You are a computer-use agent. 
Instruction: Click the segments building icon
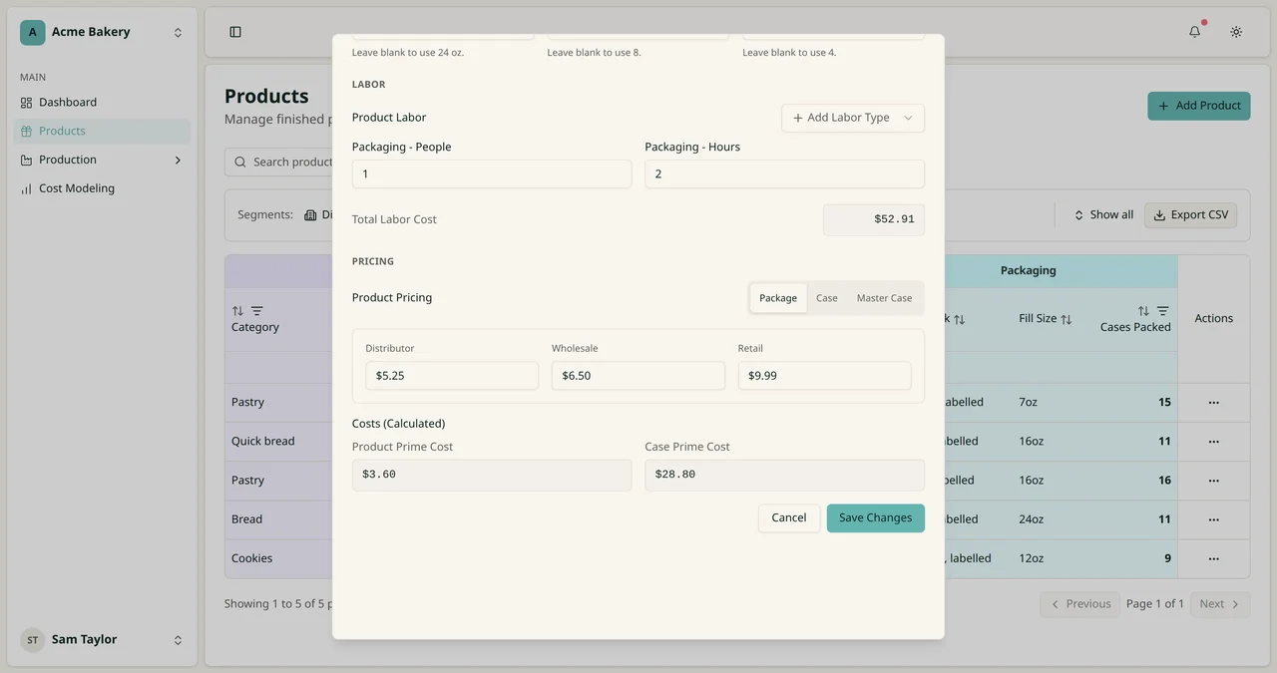coord(310,215)
